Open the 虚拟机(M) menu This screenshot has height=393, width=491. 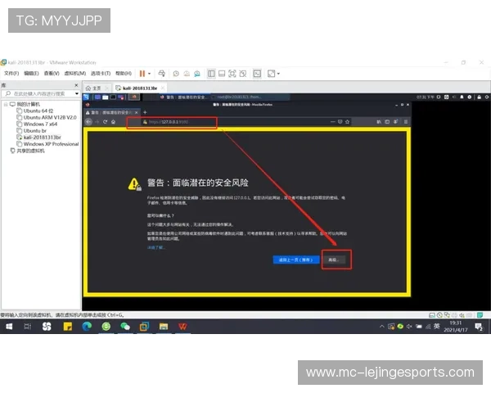(x=75, y=74)
